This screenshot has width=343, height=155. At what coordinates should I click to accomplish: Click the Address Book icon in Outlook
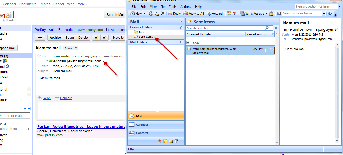point(279,14)
